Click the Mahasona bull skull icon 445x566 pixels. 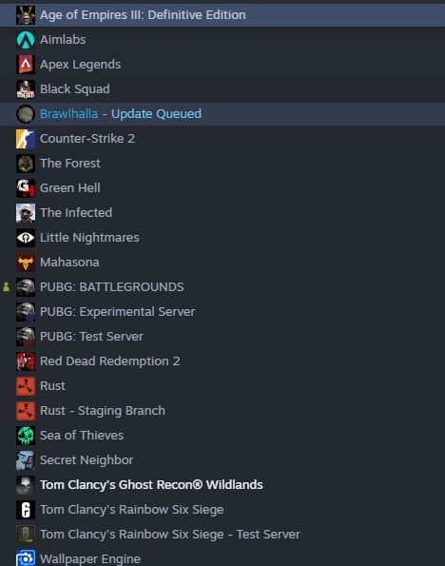coord(26,262)
